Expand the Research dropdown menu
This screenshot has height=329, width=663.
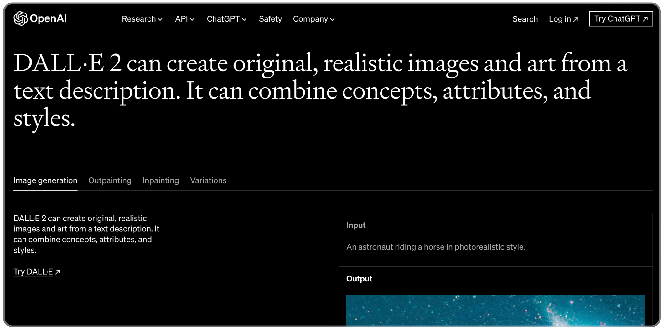pyautogui.click(x=142, y=19)
